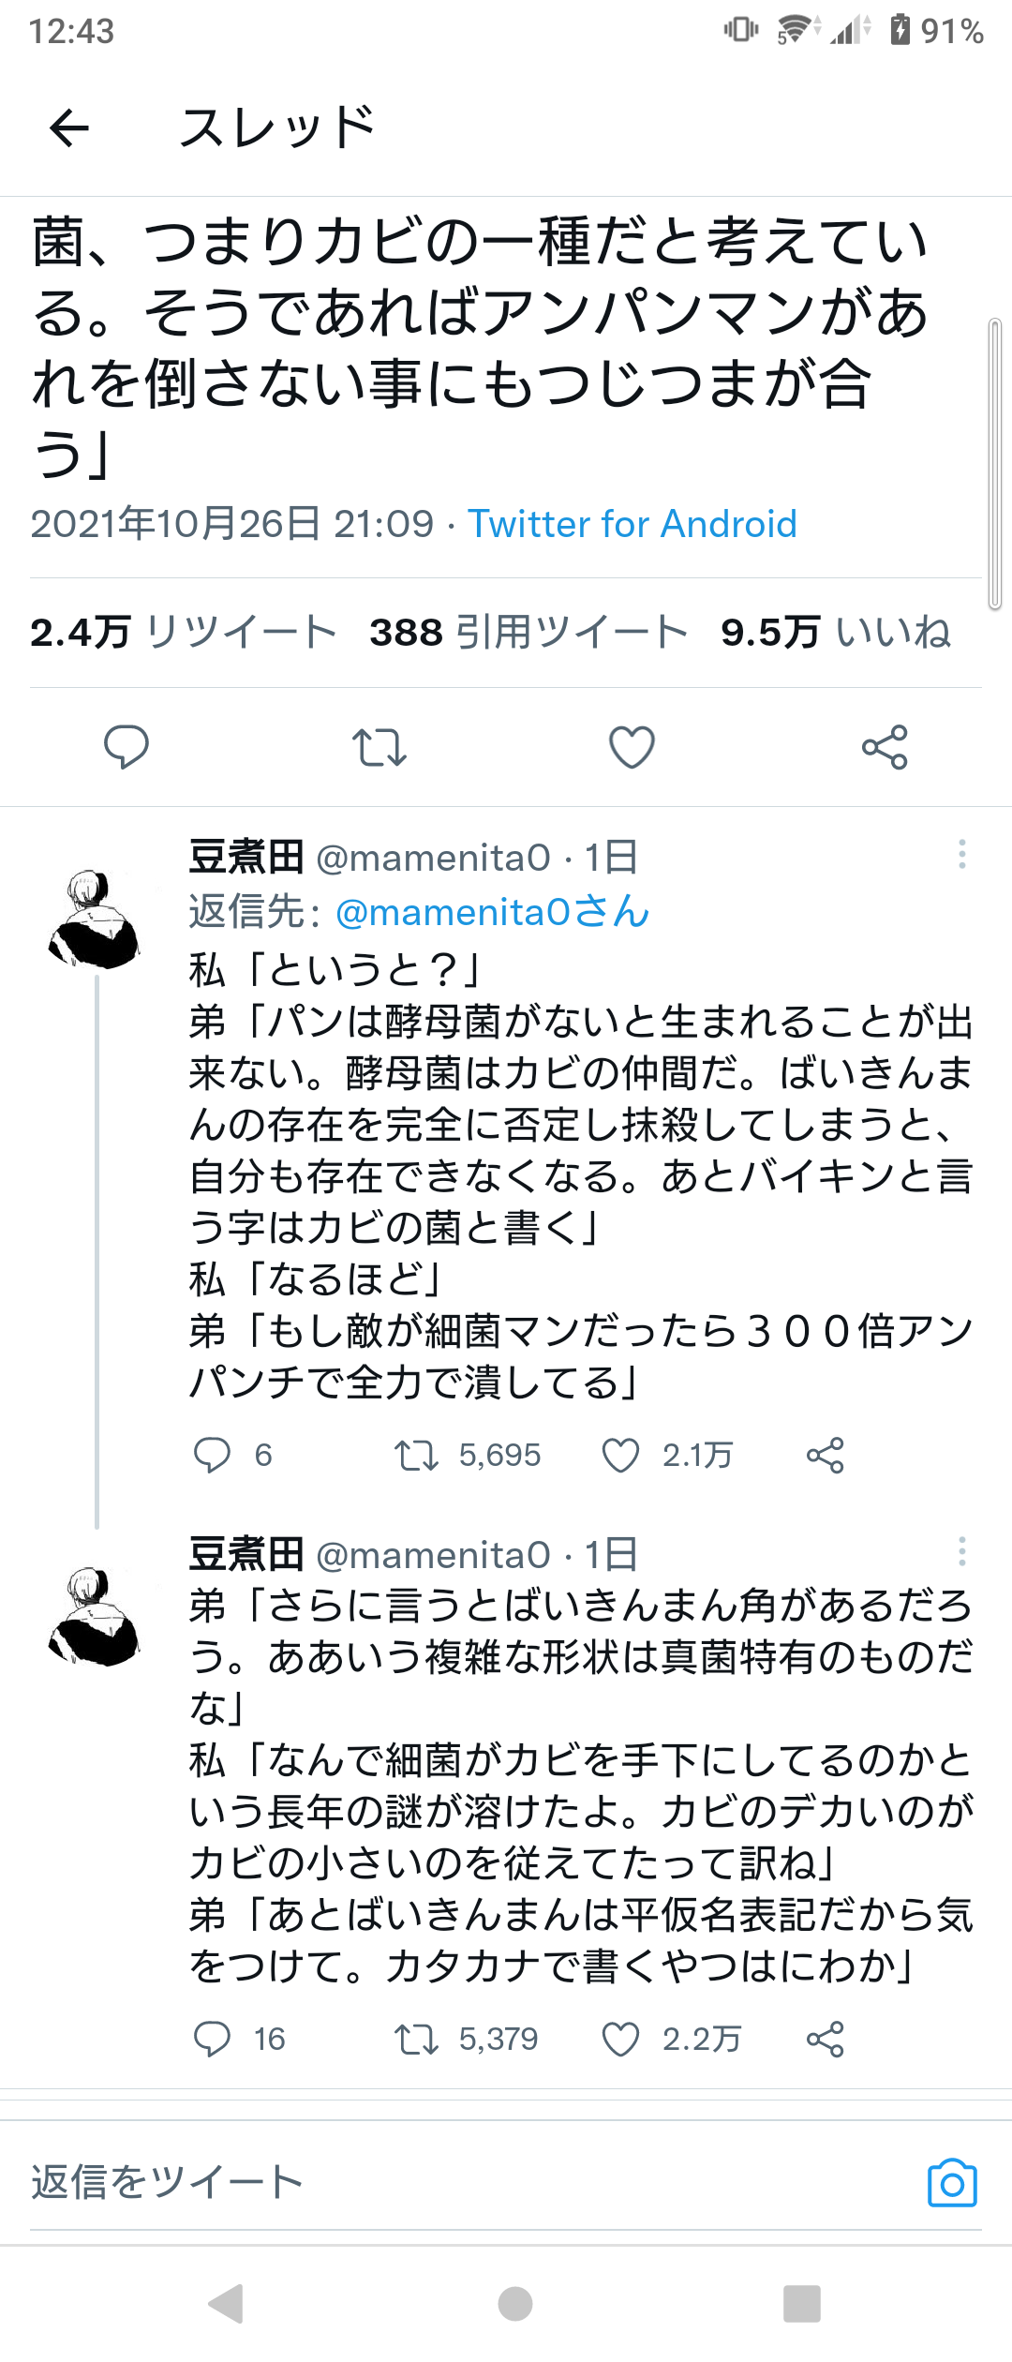Open the first reply's three-dot menu
The width and height of the screenshot is (1012, 2362).
[961, 855]
